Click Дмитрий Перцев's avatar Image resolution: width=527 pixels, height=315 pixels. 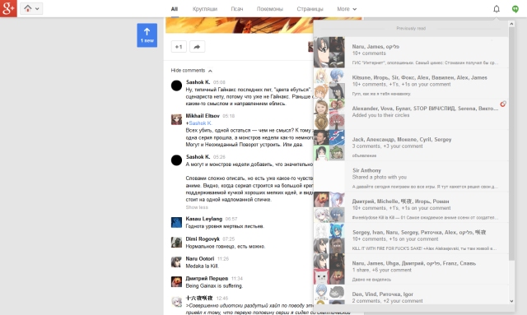176,282
